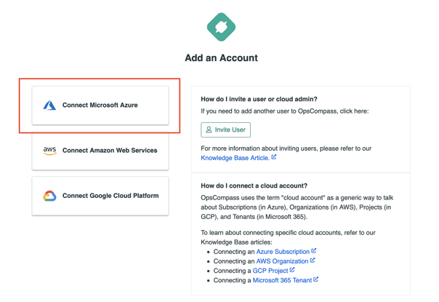Open the GCP Project link

coord(270,271)
